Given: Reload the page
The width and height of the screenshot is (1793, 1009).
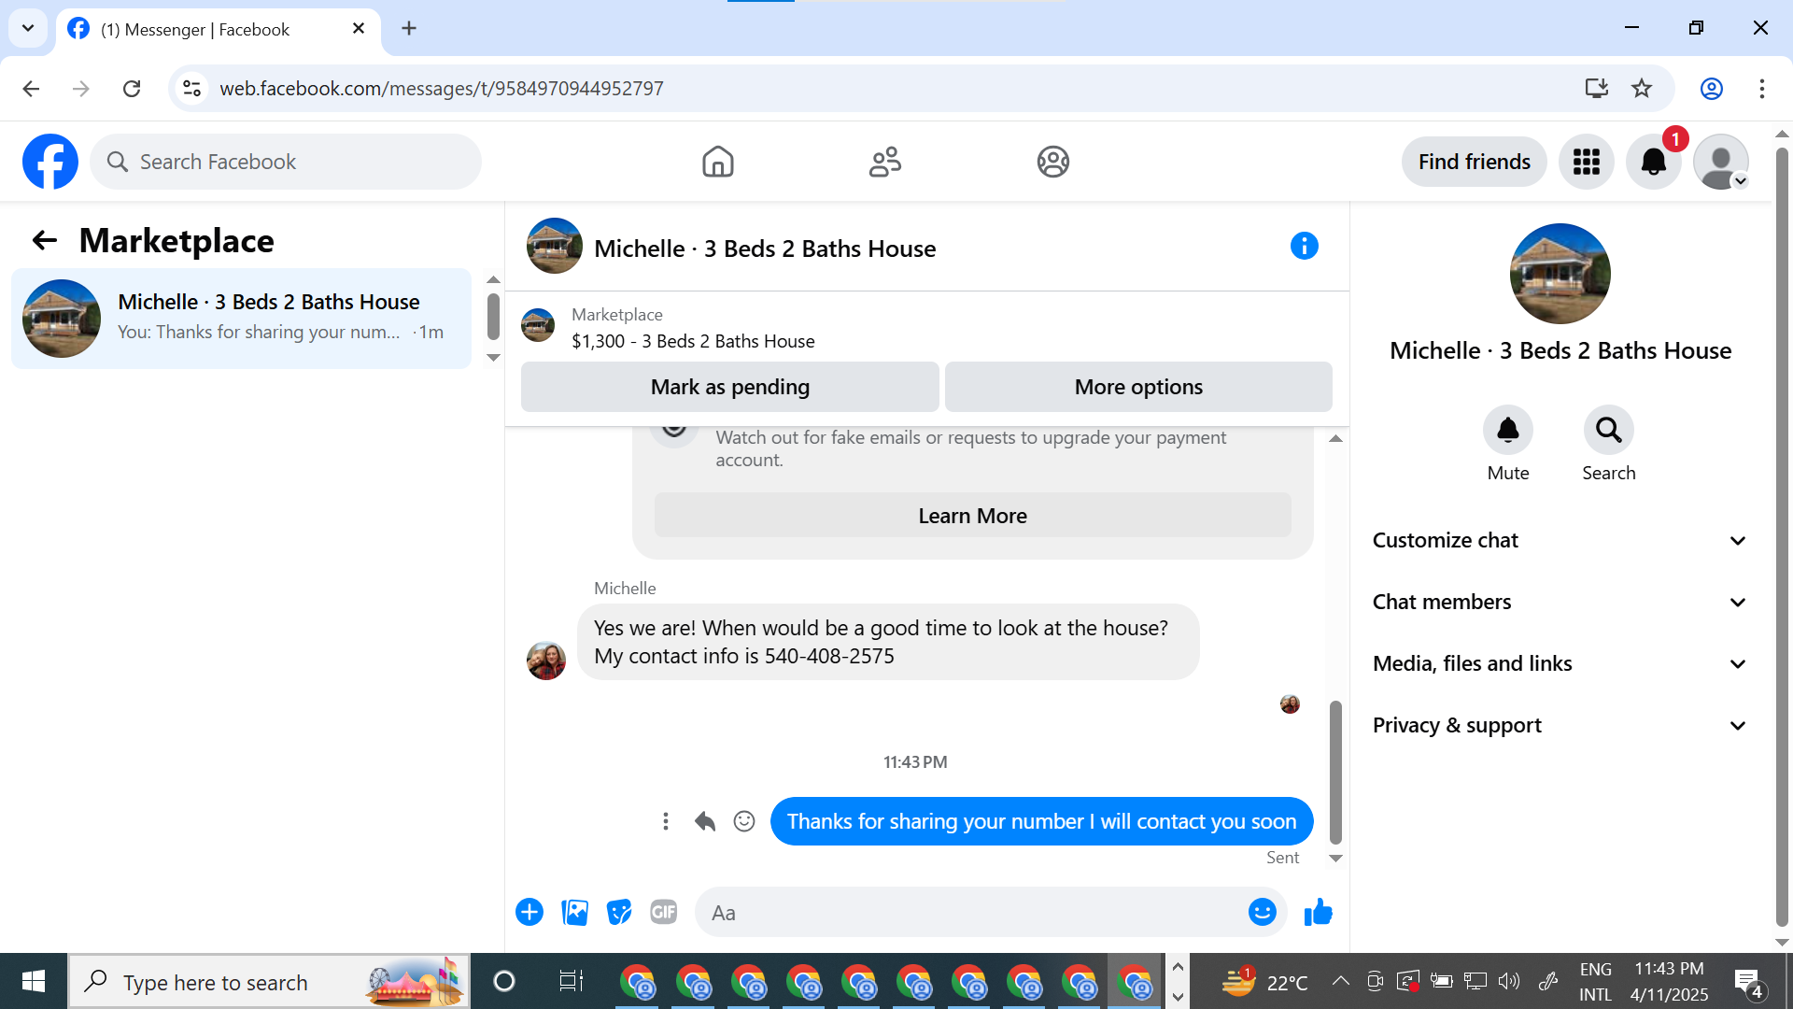Looking at the screenshot, I should pyautogui.click(x=132, y=88).
